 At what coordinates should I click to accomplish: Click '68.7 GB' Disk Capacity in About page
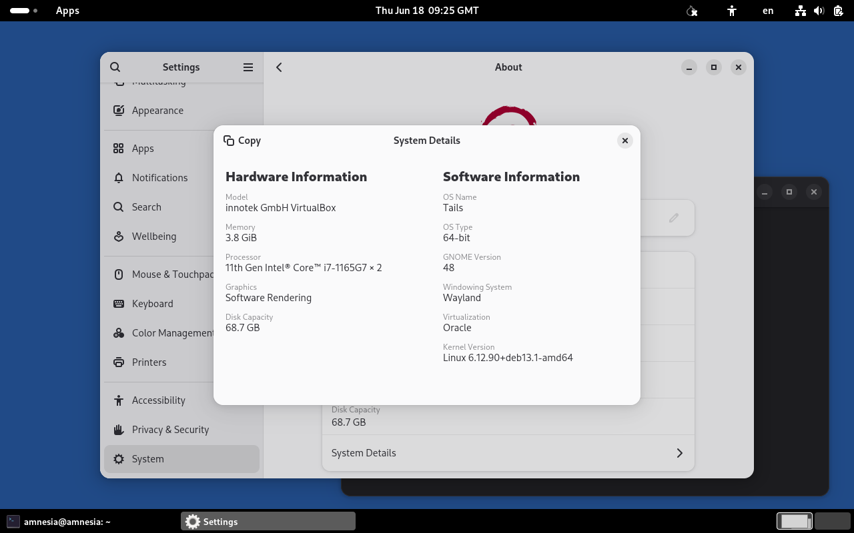(x=348, y=422)
